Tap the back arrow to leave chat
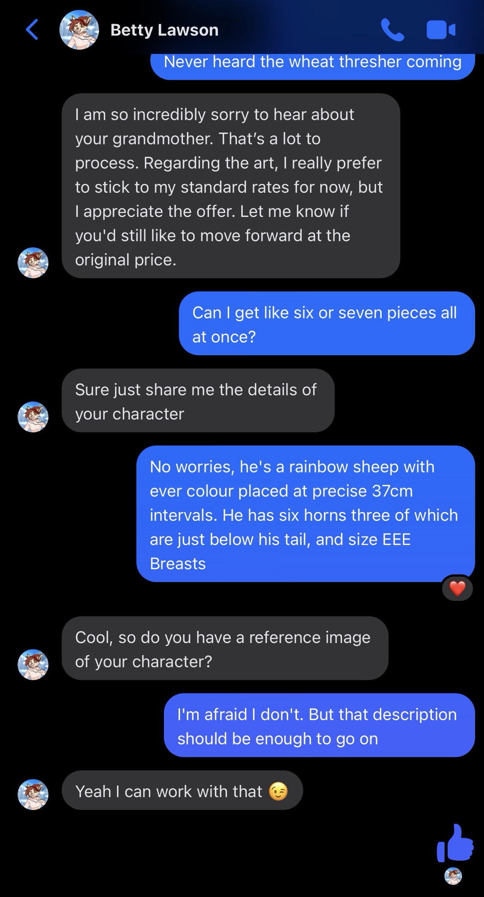The height and width of the screenshot is (897, 484). click(32, 30)
